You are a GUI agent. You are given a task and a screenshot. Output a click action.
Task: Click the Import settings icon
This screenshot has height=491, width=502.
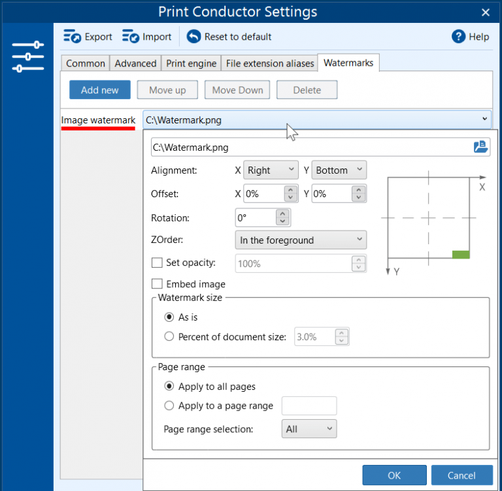[x=131, y=37]
